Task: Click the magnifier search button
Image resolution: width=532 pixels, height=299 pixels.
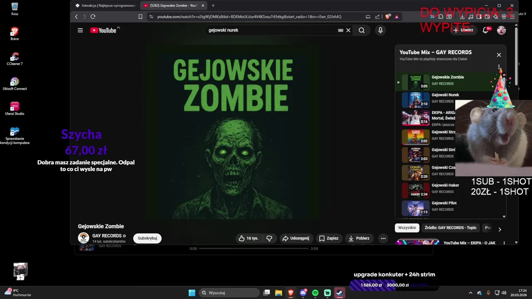Action: (362, 30)
